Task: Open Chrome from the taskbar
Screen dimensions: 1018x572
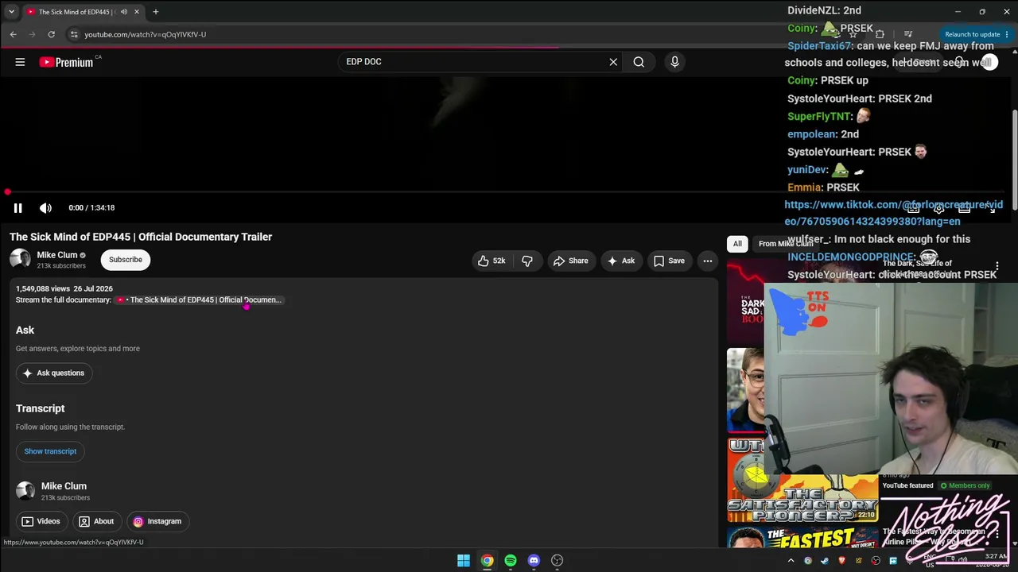Action: (x=487, y=561)
